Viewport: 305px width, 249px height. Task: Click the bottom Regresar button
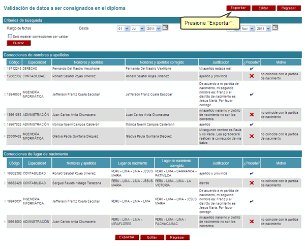(177, 237)
